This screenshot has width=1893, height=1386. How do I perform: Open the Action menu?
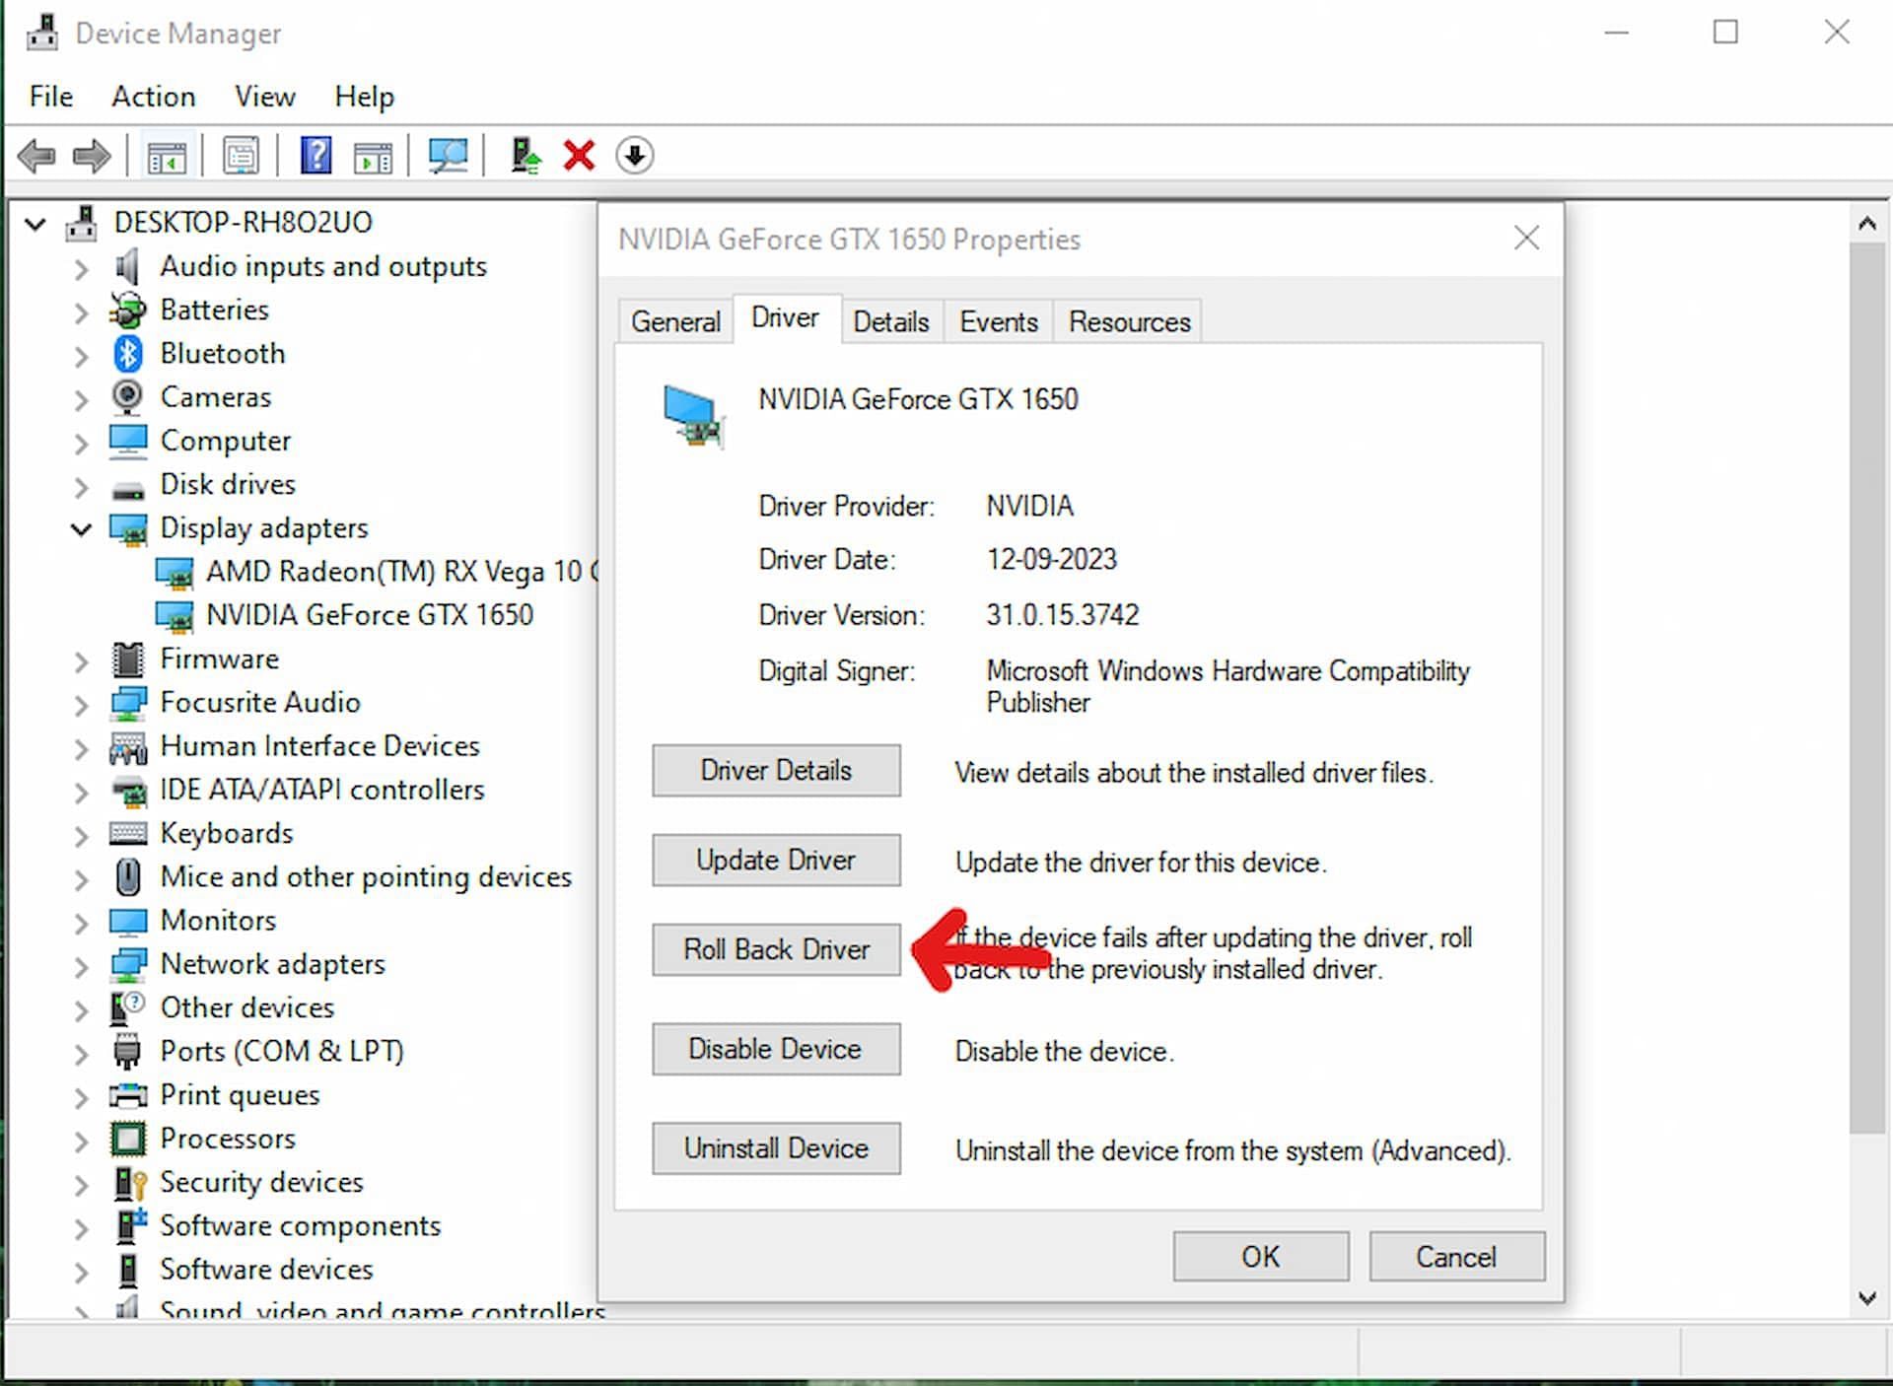(153, 97)
